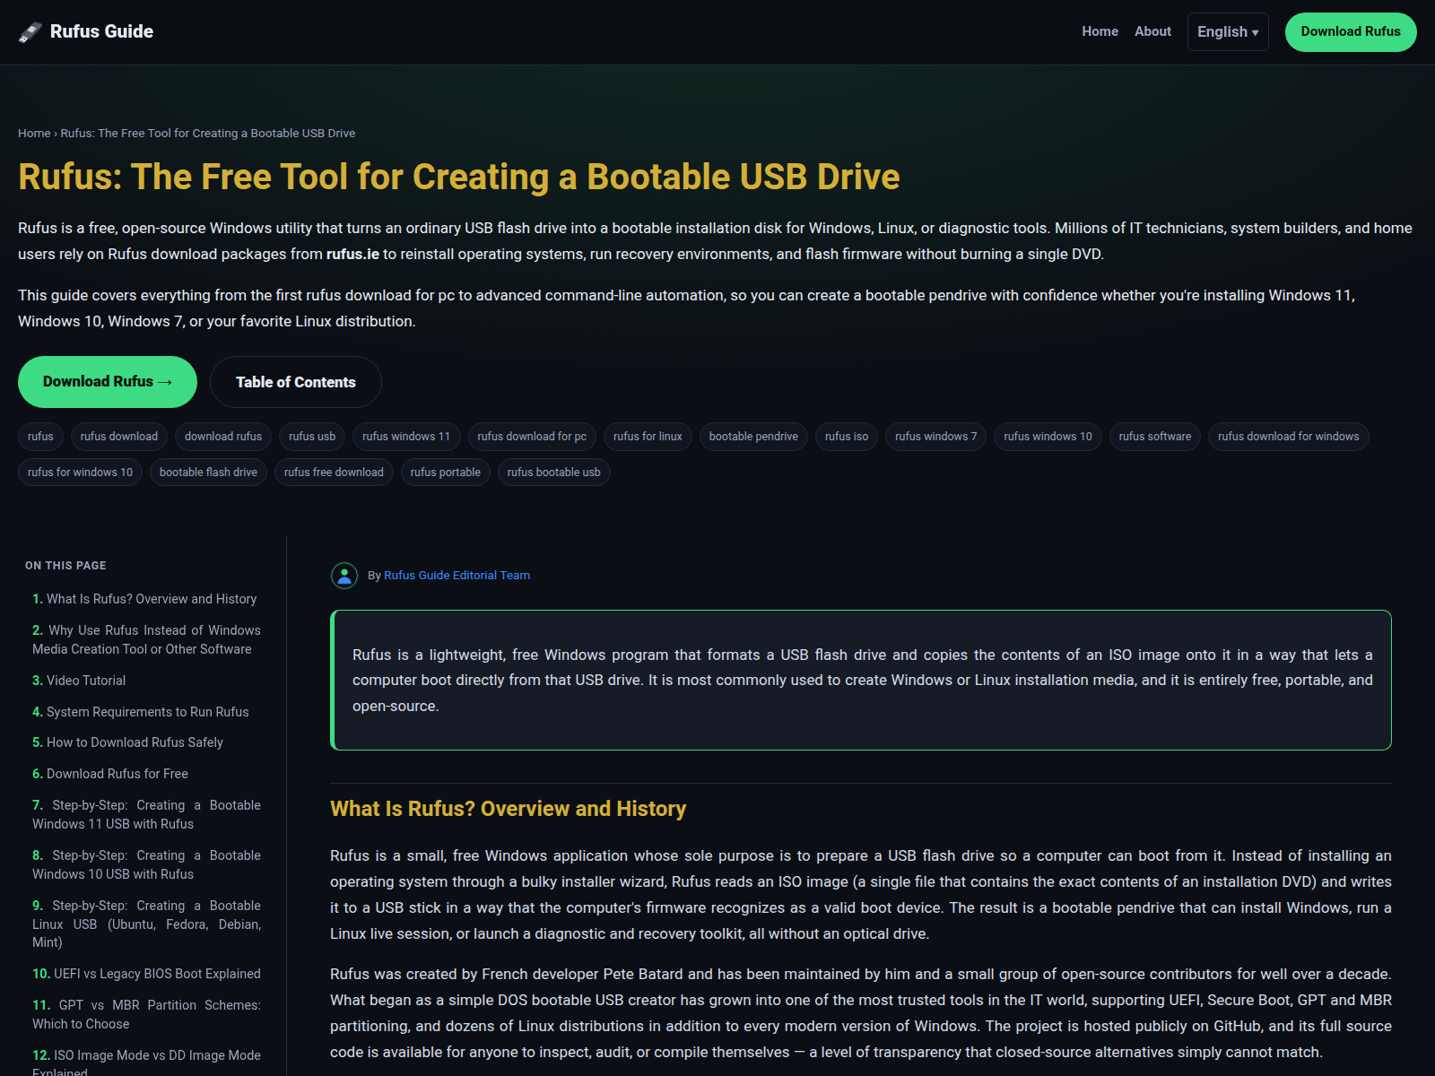The height and width of the screenshot is (1076, 1435).
Task: Select the 'rufus free download' tag chip
Action: point(334,473)
